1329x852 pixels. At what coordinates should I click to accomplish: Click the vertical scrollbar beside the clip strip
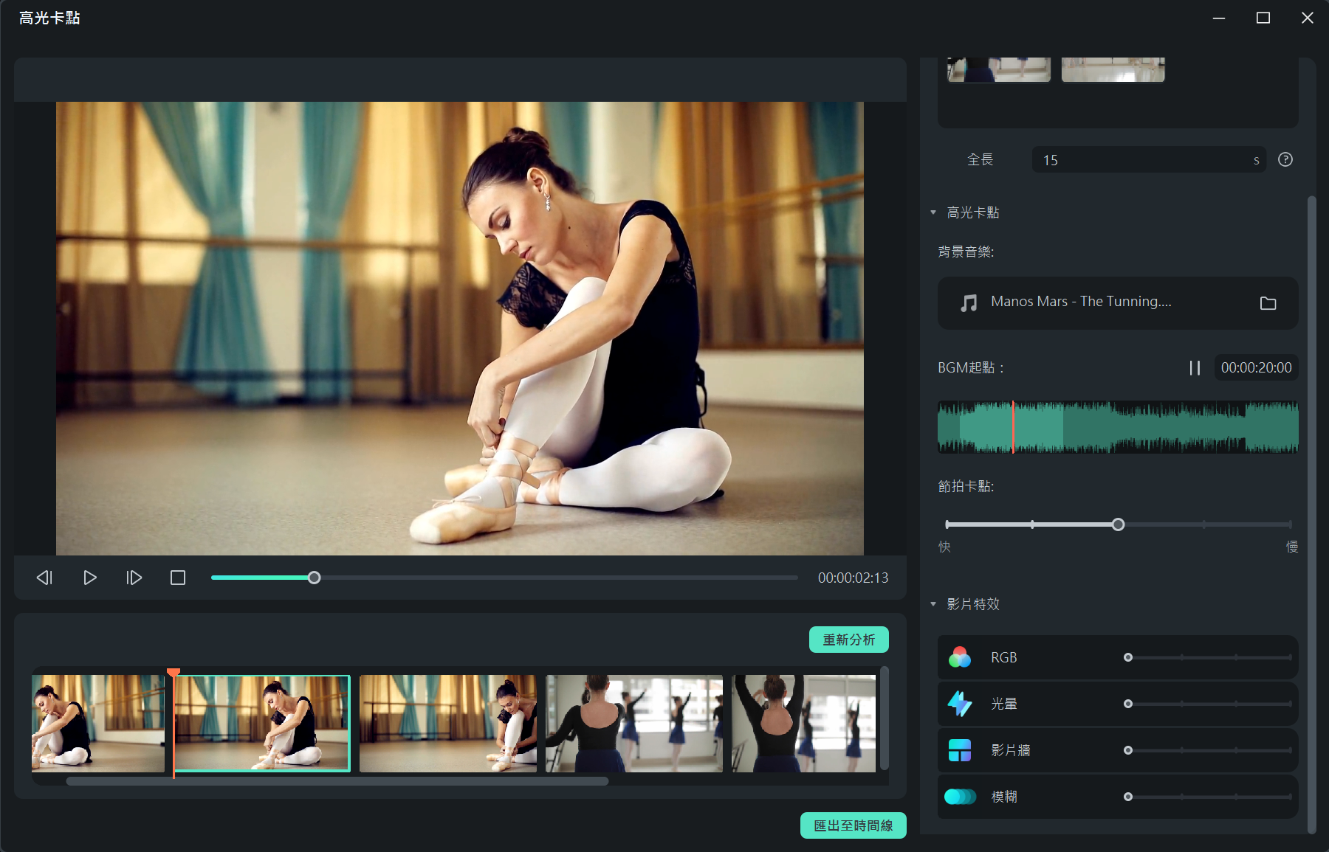coord(885,718)
